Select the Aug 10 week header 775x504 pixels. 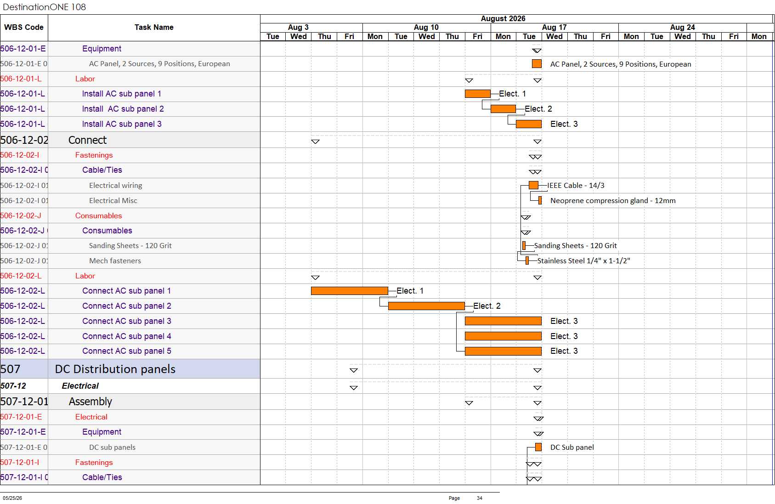[x=426, y=28]
